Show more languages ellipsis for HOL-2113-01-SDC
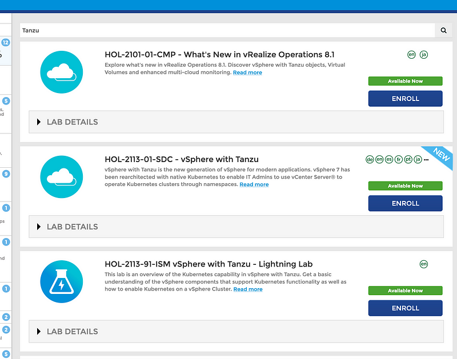457x359 pixels. [x=426, y=160]
